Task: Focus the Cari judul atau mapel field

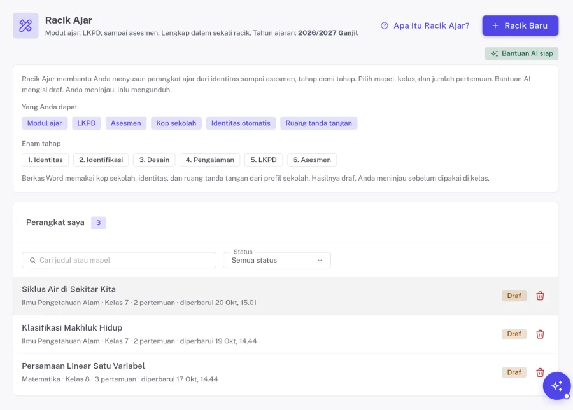Action: (x=119, y=260)
